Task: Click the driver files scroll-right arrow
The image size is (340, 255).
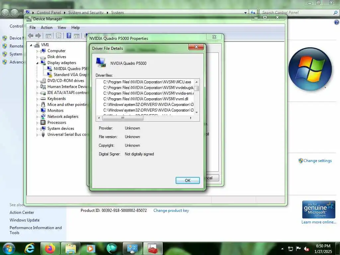Action: pyautogui.click(x=191, y=118)
